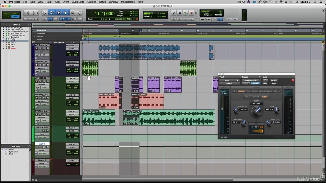Adjust the D-Verb wet/dry MIX slider
The width and height of the screenshot is (326, 183).
(x=256, y=131)
